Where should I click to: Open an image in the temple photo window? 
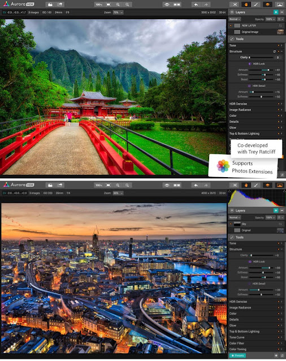50,5
